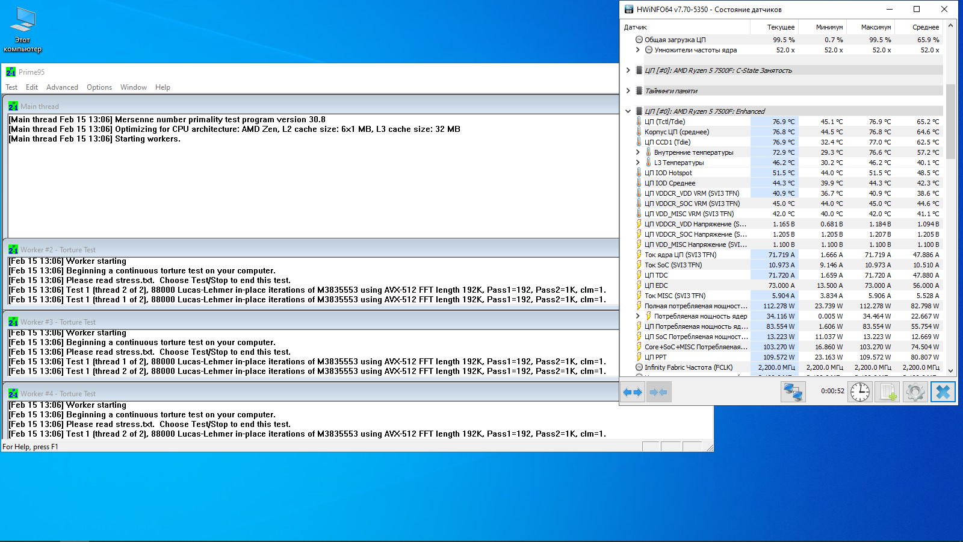Click the Датчик column header
The height and width of the screenshot is (542, 963).
(686, 27)
